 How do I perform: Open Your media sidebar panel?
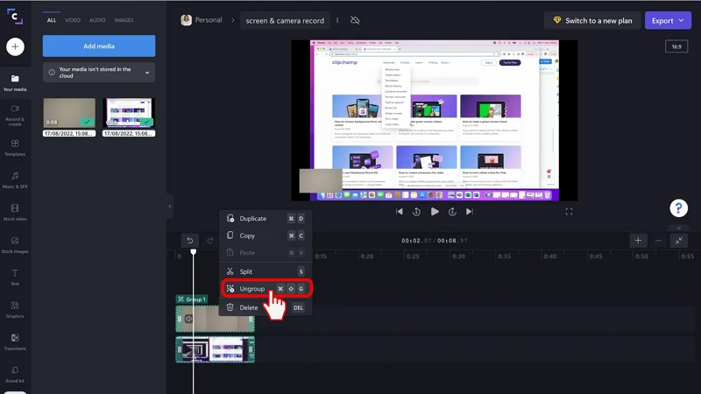point(15,82)
